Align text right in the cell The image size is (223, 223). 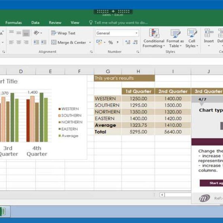[x=26, y=42]
